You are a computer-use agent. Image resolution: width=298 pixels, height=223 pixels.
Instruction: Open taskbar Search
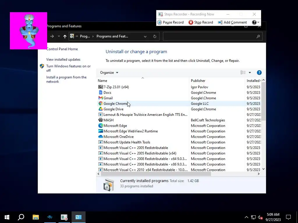[21, 217]
